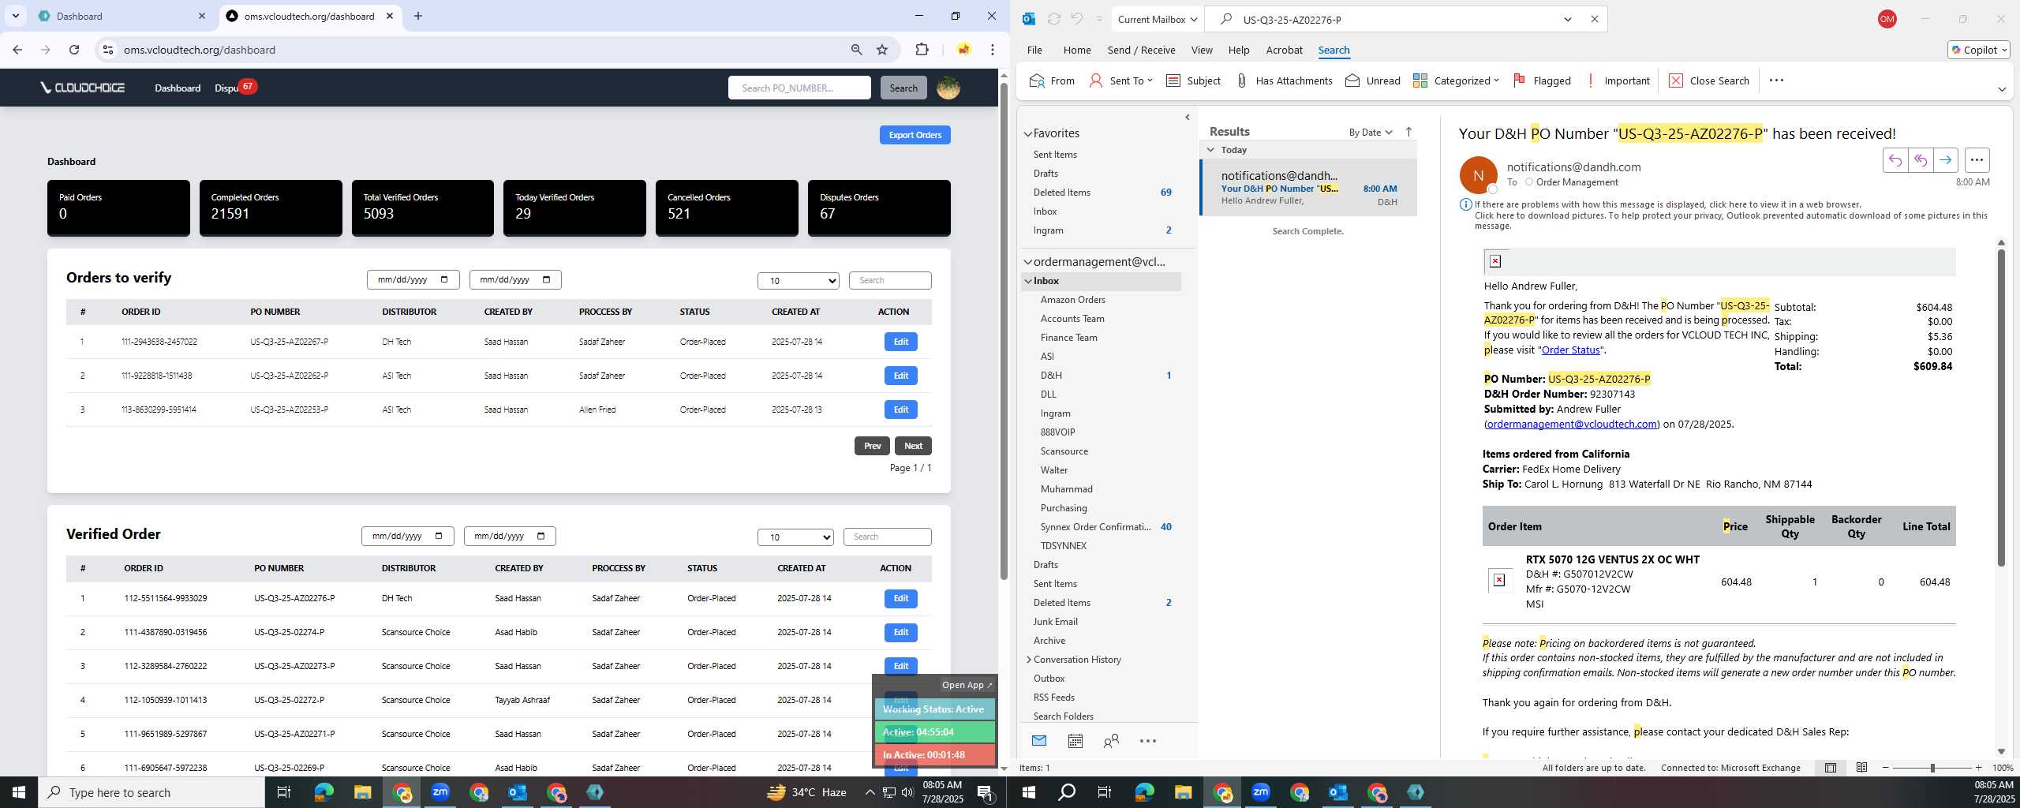The height and width of the screenshot is (808, 2020).
Task: Collapse the Today results group
Action: pyautogui.click(x=1210, y=150)
